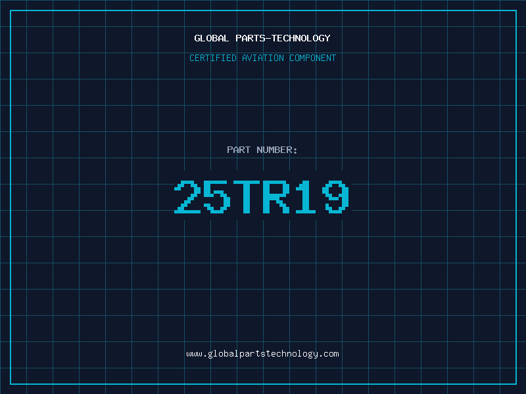
Task: Click the word NUMBER: in the label
Action: pos(277,150)
